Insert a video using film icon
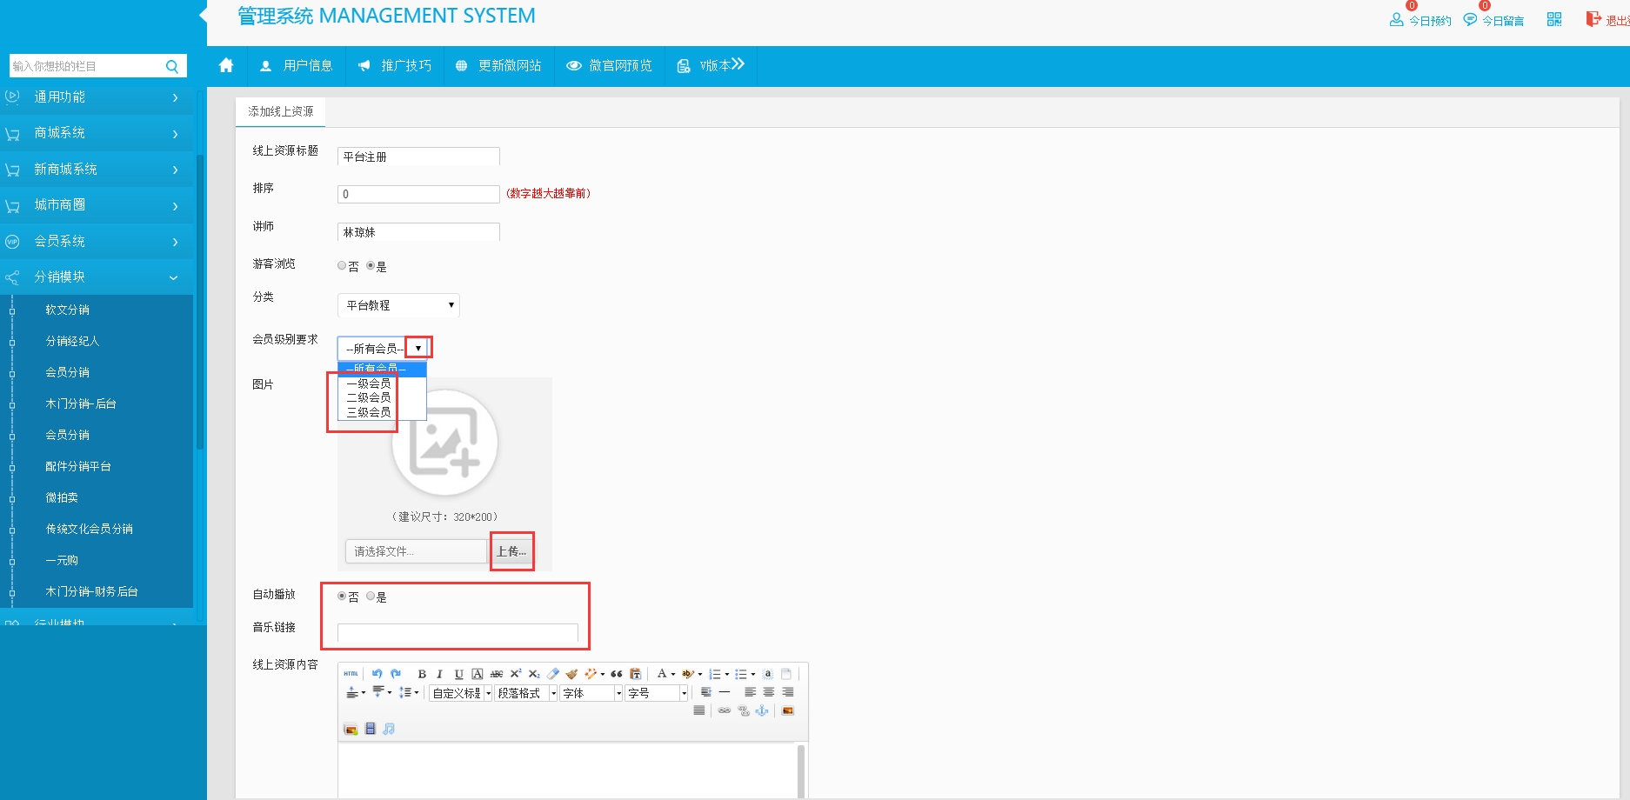This screenshot has height=800, width=1630. click(371, 729)
